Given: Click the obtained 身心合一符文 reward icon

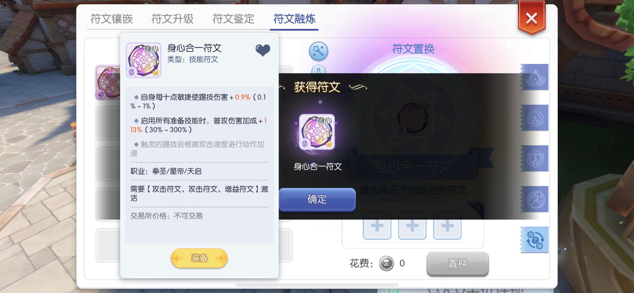Looking at the screenshot, I should pos(317,132).
